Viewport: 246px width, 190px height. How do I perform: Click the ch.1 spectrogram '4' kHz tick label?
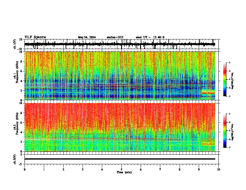[21, 81]
